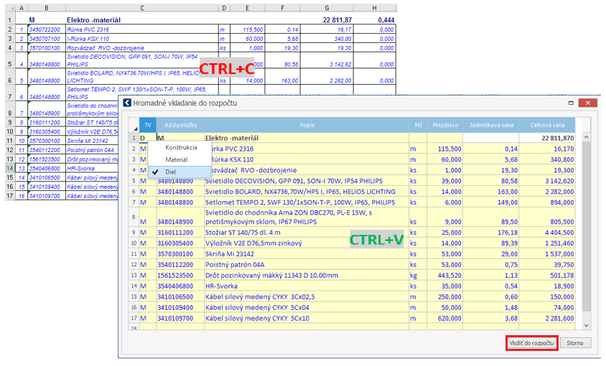606x366 pixels.
Task: Choose Materiál from the type menu
Action: point(176,159)
